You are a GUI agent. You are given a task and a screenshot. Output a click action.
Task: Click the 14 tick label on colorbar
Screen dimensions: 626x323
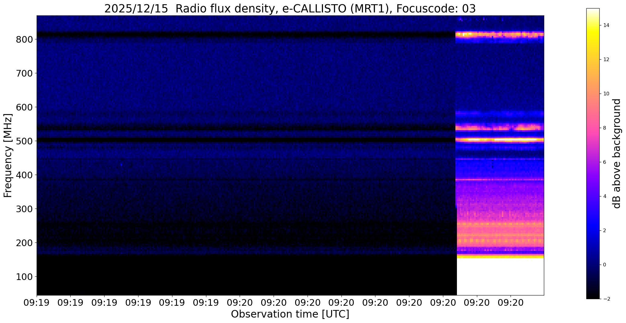coord(606,25)
